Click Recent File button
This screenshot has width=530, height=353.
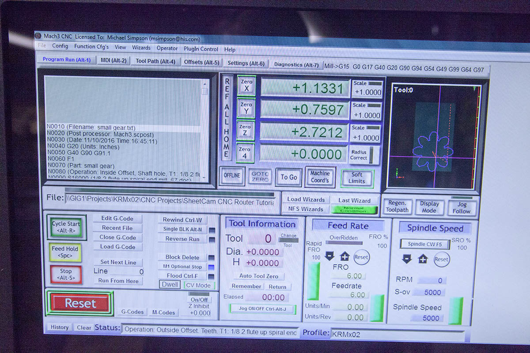pos(117,228)
